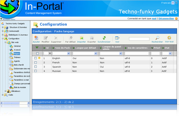Click the Importer toolbar icon

[x=81, y=38]
